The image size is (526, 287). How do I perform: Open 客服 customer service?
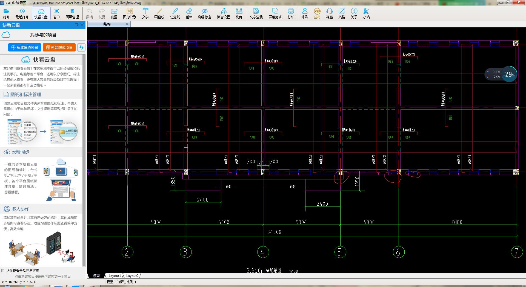click(329, 13)
